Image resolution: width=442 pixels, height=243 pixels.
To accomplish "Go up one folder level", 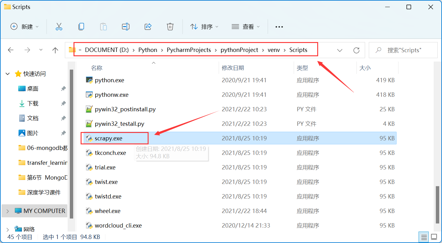I will (55, 50).
